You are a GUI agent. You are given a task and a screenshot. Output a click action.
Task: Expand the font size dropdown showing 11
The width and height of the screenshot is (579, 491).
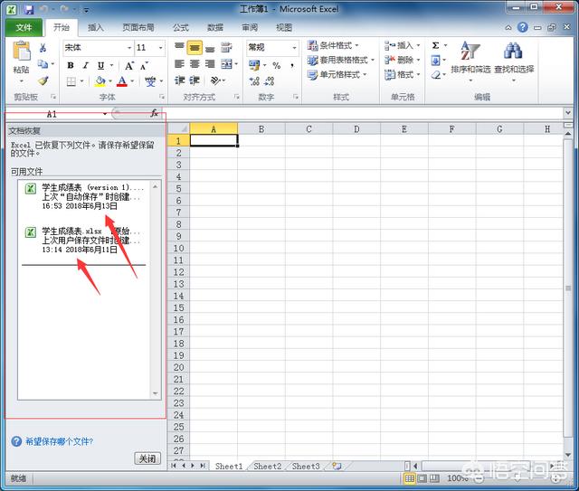[x=160, y=47]
